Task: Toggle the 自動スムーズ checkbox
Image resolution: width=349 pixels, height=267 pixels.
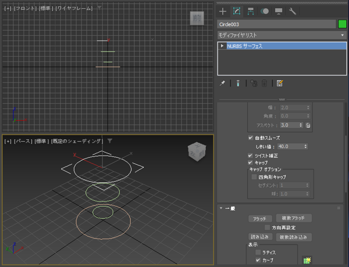Action: pyautogui.click(x=251, y=138)
